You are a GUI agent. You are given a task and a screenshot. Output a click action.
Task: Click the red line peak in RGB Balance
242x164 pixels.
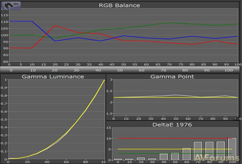click(x=55, y=26)
